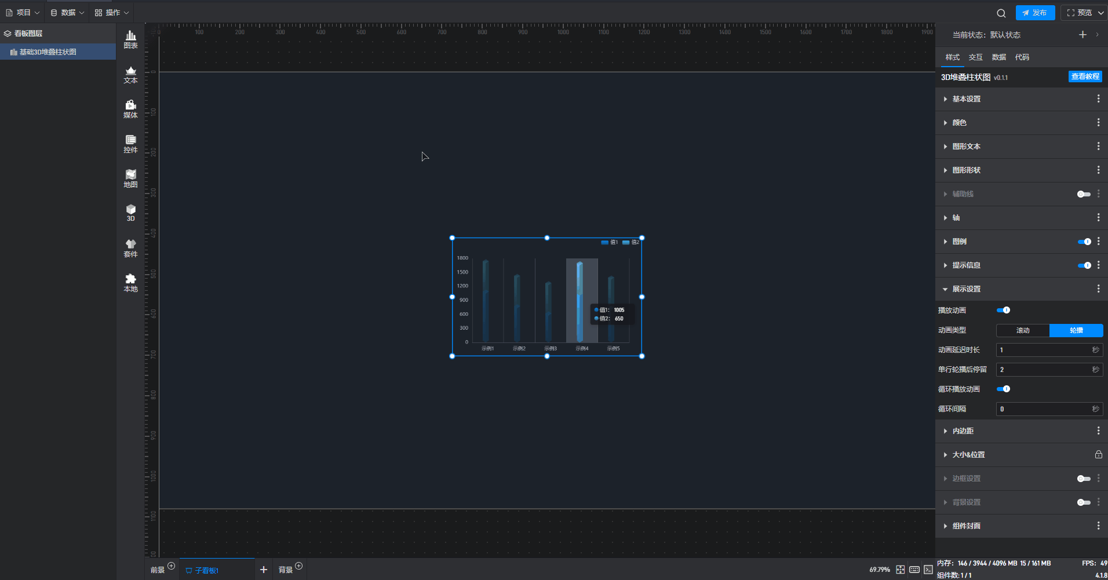The height and width of the screenshot is (580, 1108).
Task: Collapse the 展示设置 section
Action: click(x=966, y=289)
